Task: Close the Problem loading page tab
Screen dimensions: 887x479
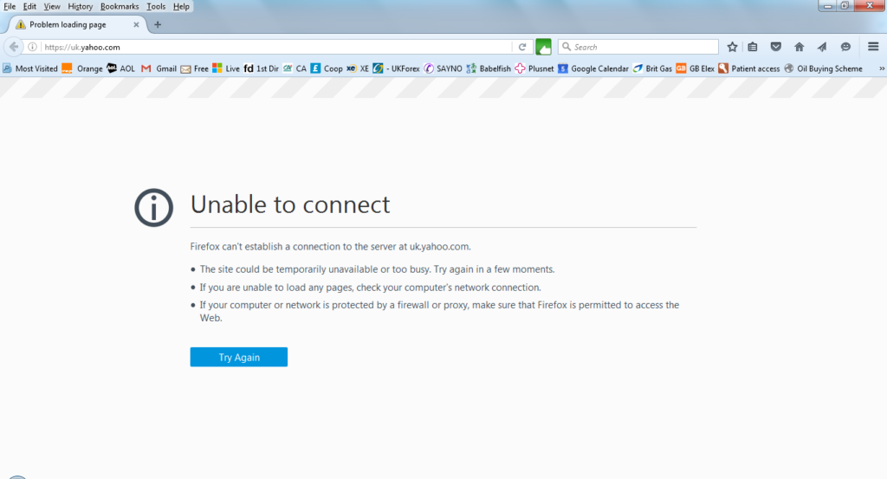Action: pos(136,25)
